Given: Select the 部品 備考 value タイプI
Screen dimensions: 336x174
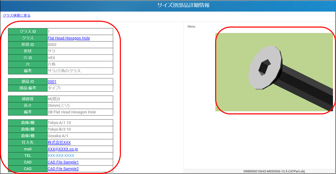Looking at the screenshot, I should (80, 88).
